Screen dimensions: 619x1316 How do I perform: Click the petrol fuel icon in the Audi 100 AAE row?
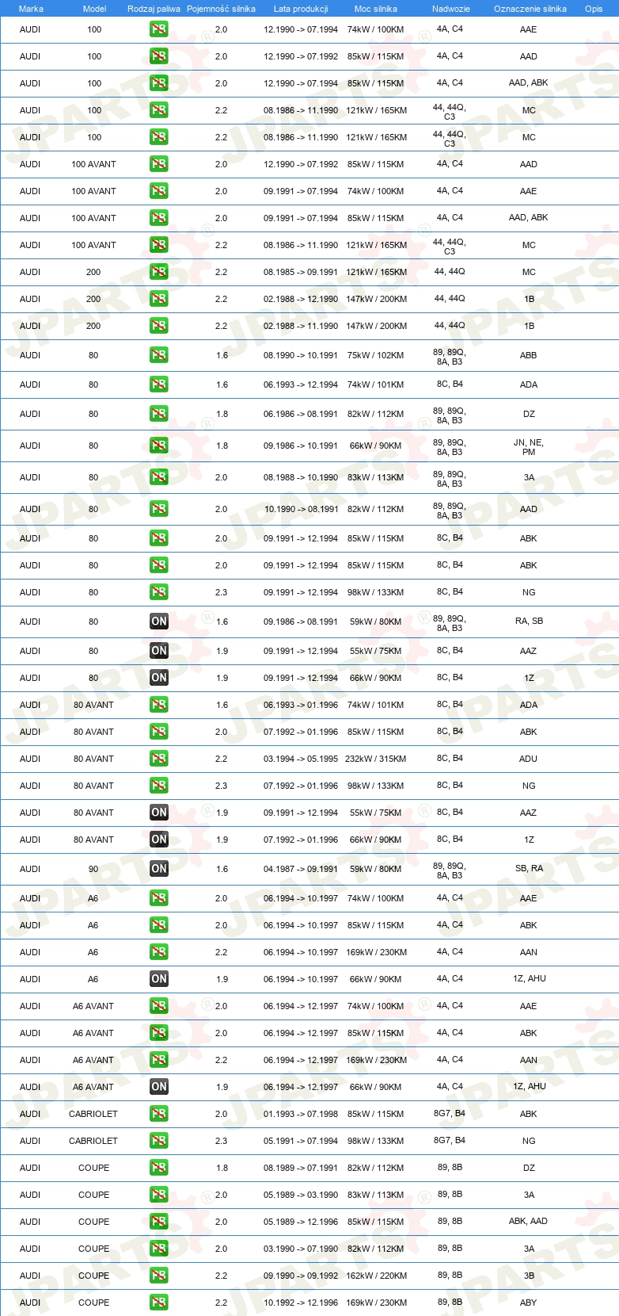(x=159, y=29)
